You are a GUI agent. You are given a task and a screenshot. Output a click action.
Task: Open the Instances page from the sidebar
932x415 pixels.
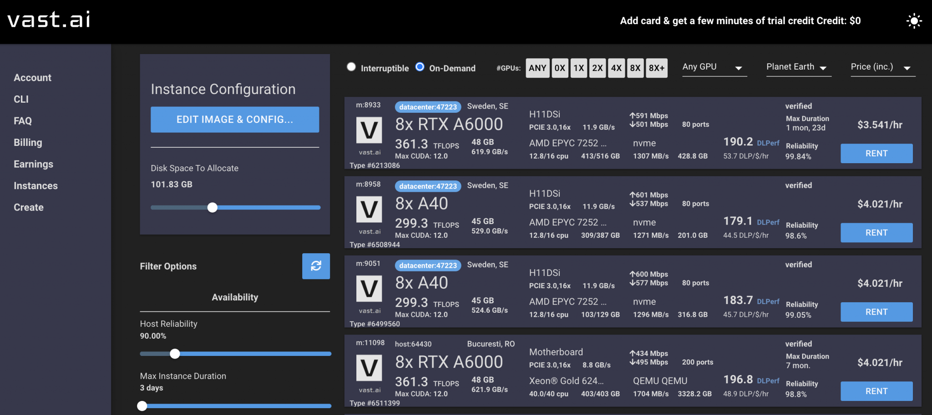(x=35, y=185)
